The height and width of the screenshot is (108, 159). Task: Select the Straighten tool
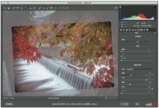(x=31, y=8)
